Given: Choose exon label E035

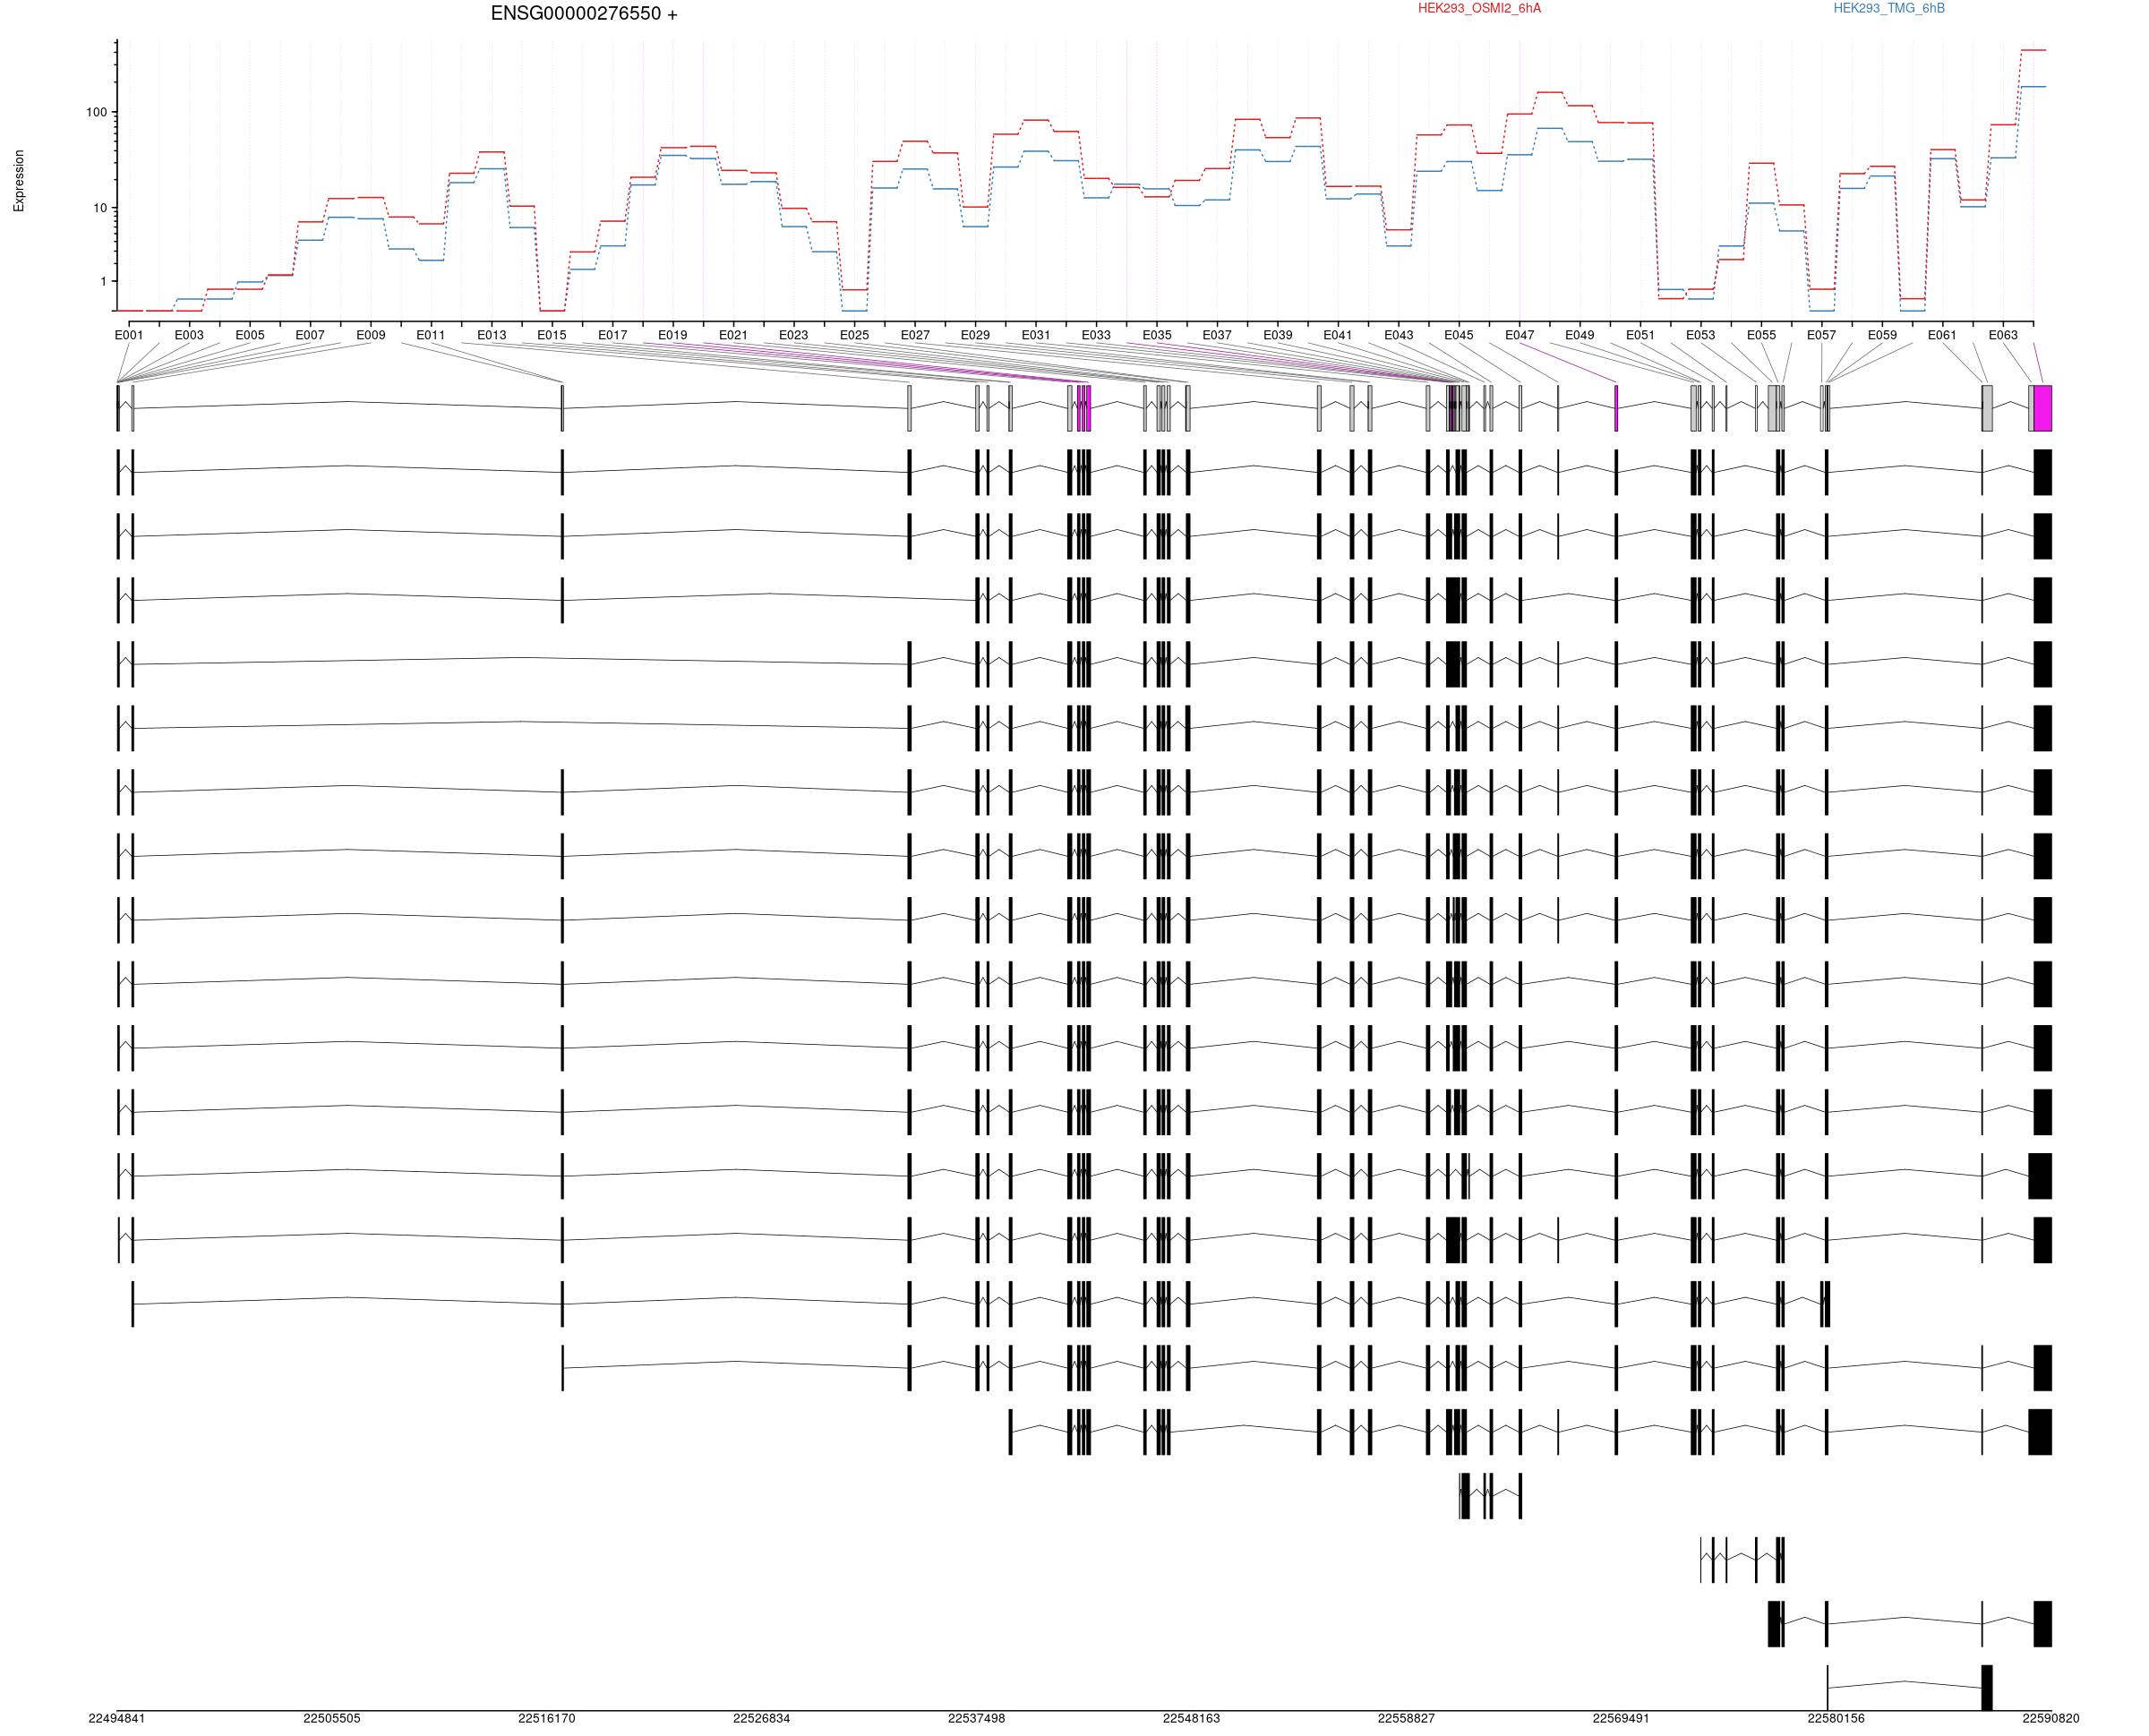Looking at the screenshot, I should [x=1157, y=335].
